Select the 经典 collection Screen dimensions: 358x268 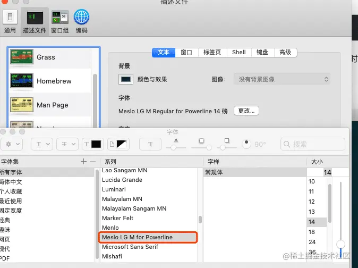click(47, 220)
